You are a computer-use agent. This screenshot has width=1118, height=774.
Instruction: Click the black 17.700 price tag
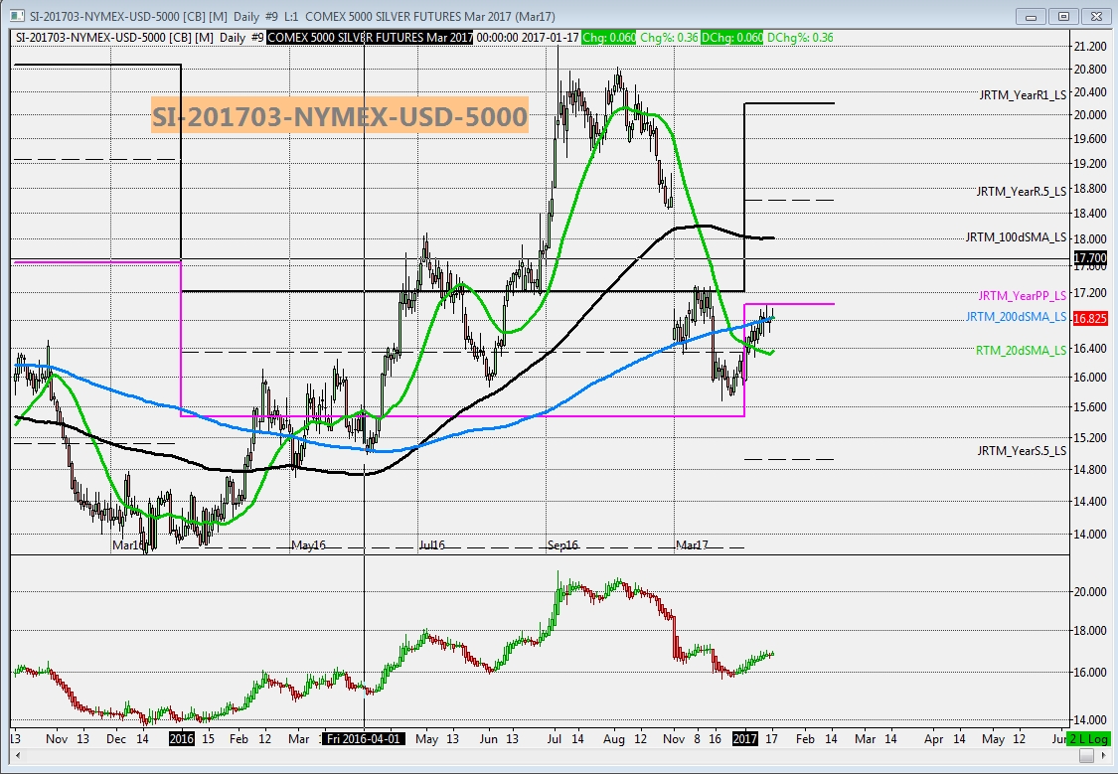click(x=1089, y=258)
